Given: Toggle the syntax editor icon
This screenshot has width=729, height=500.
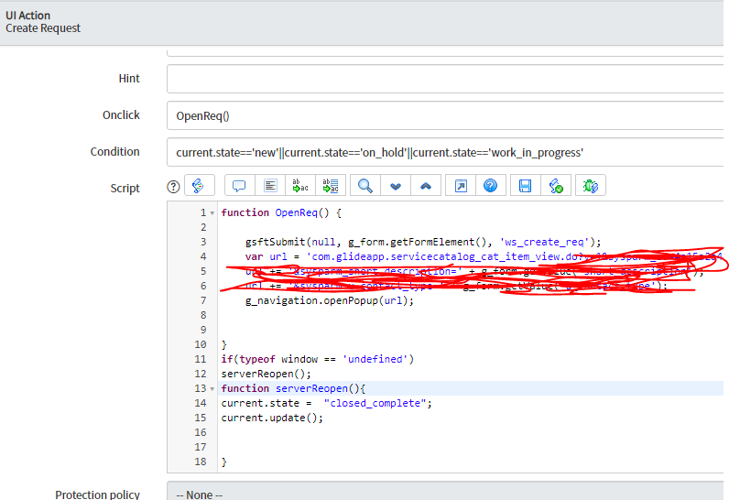Looking at the screenshot, I should point(200,186).
